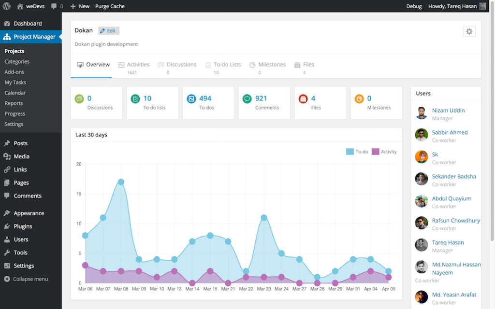Screen dimensions: 495x309
Task: Open the project settings gear icon
Action: pos(469,31)
